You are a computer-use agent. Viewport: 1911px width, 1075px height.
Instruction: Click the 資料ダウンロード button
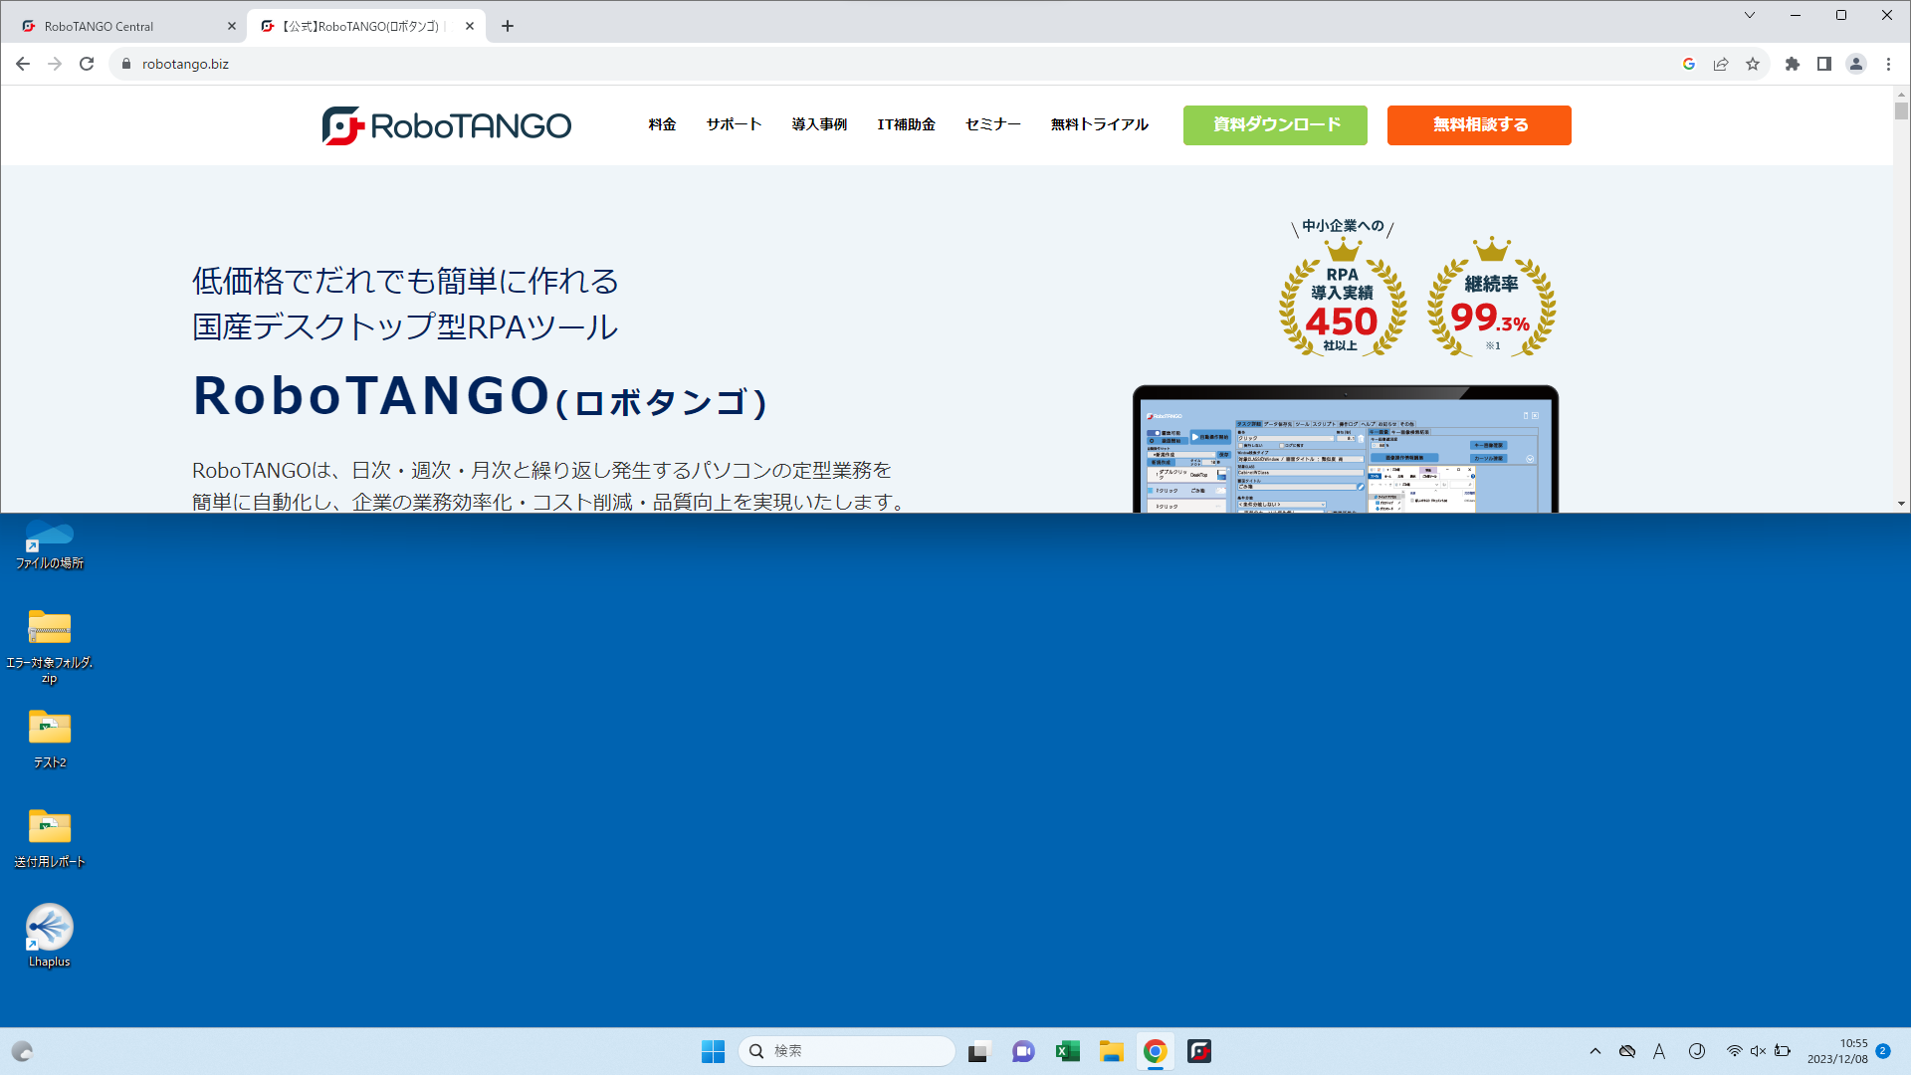tap(1275, 125)
